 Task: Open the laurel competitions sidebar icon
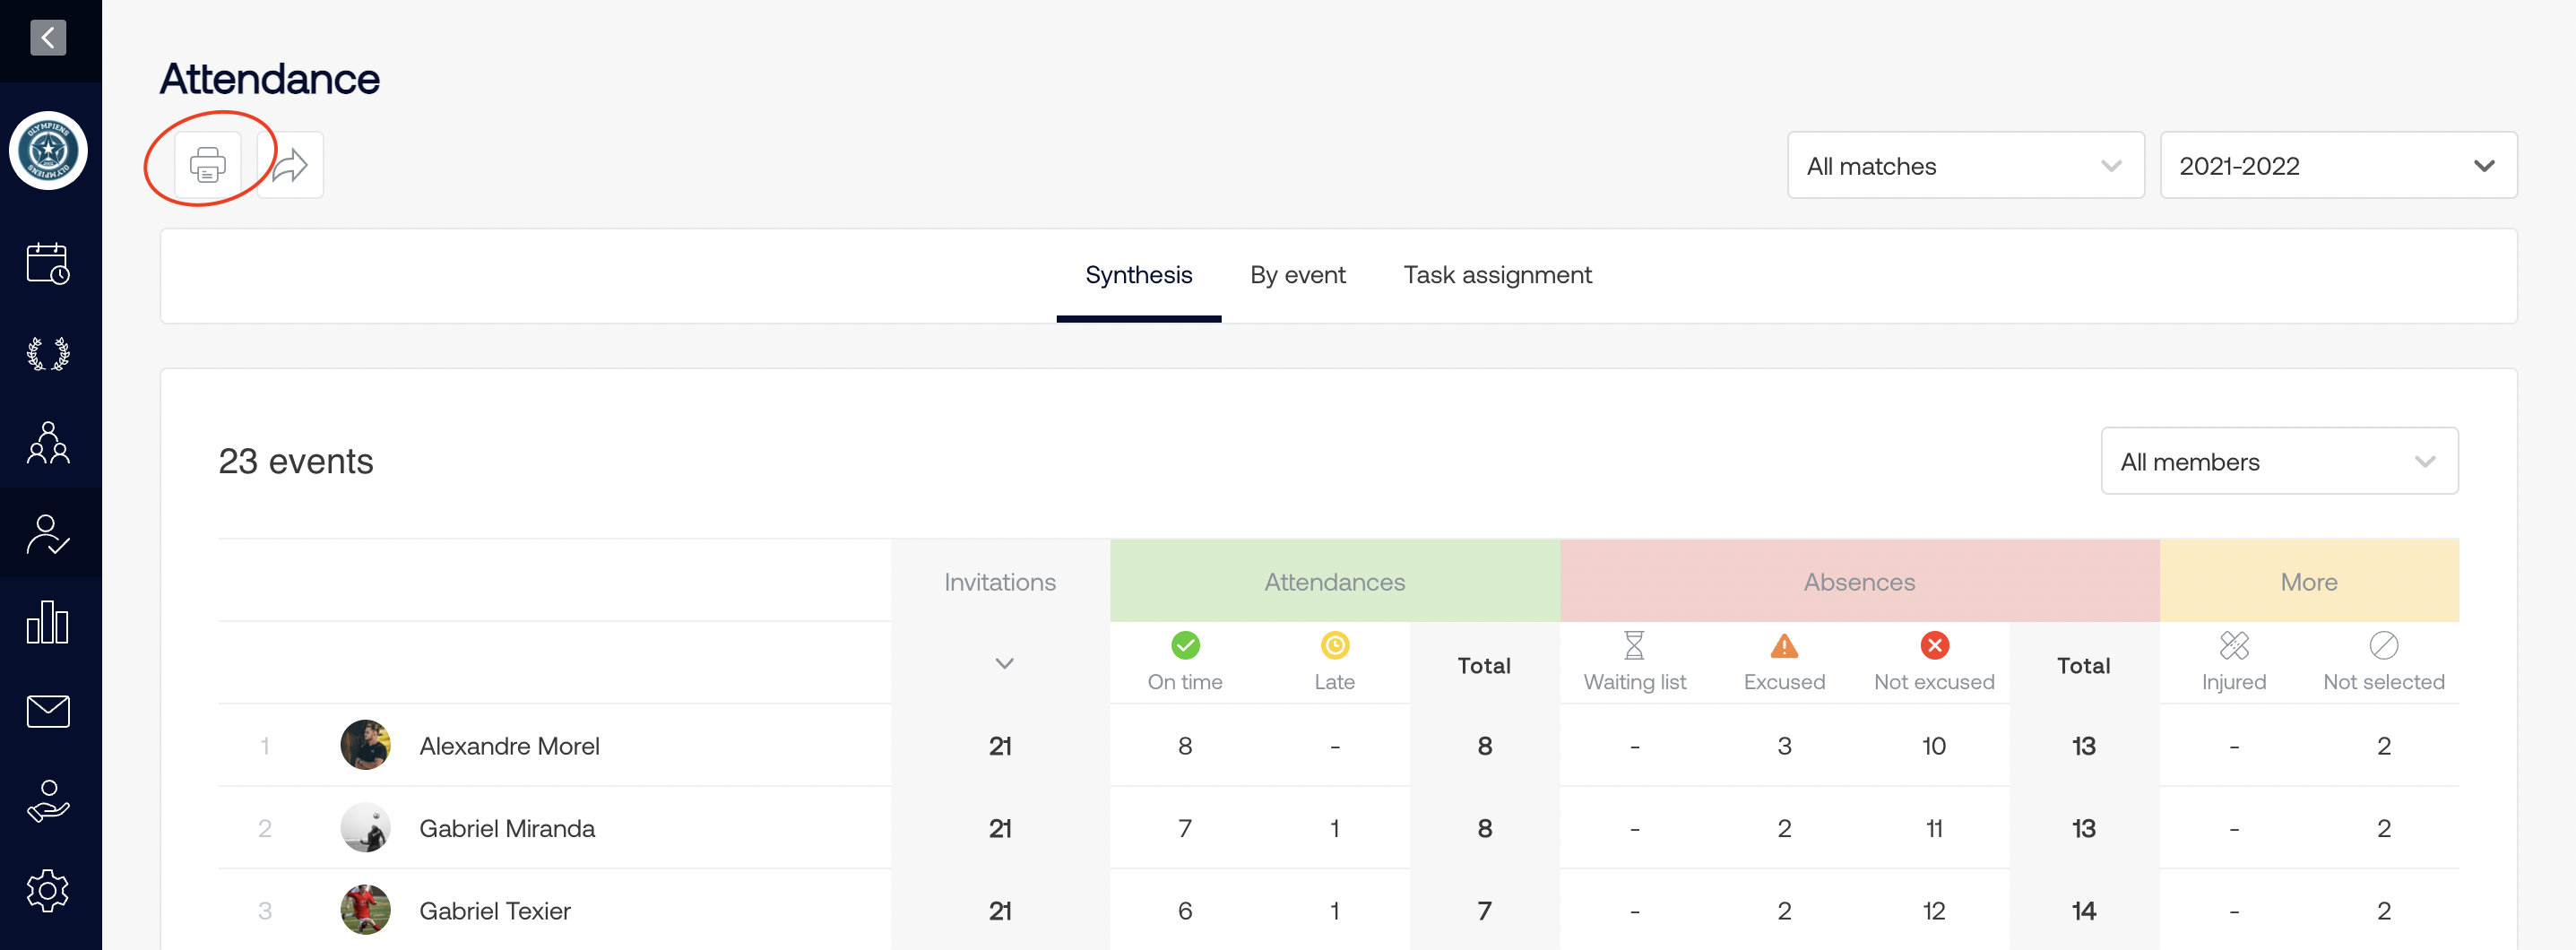point(48,354)
